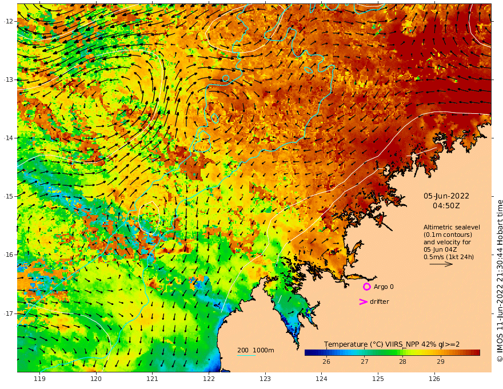Click longitude axis label 119
Screen dimensions: 503x389
(39, 379)
